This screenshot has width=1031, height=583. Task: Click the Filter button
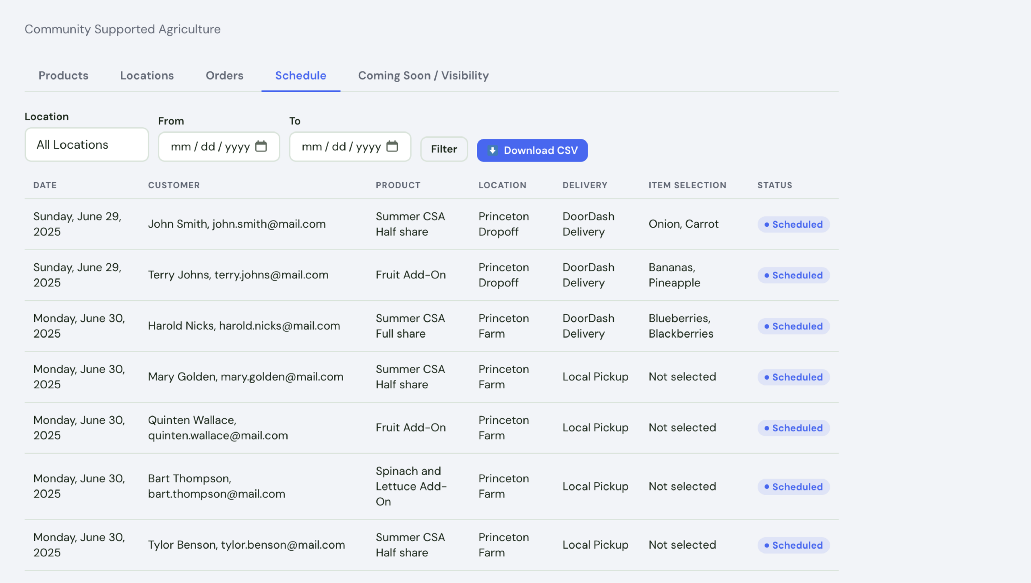443,149
